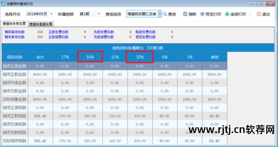Click the 期初库存份数 label
Image resolution: width=278 pixels, height=147 pixels.
tap(15, 32)
